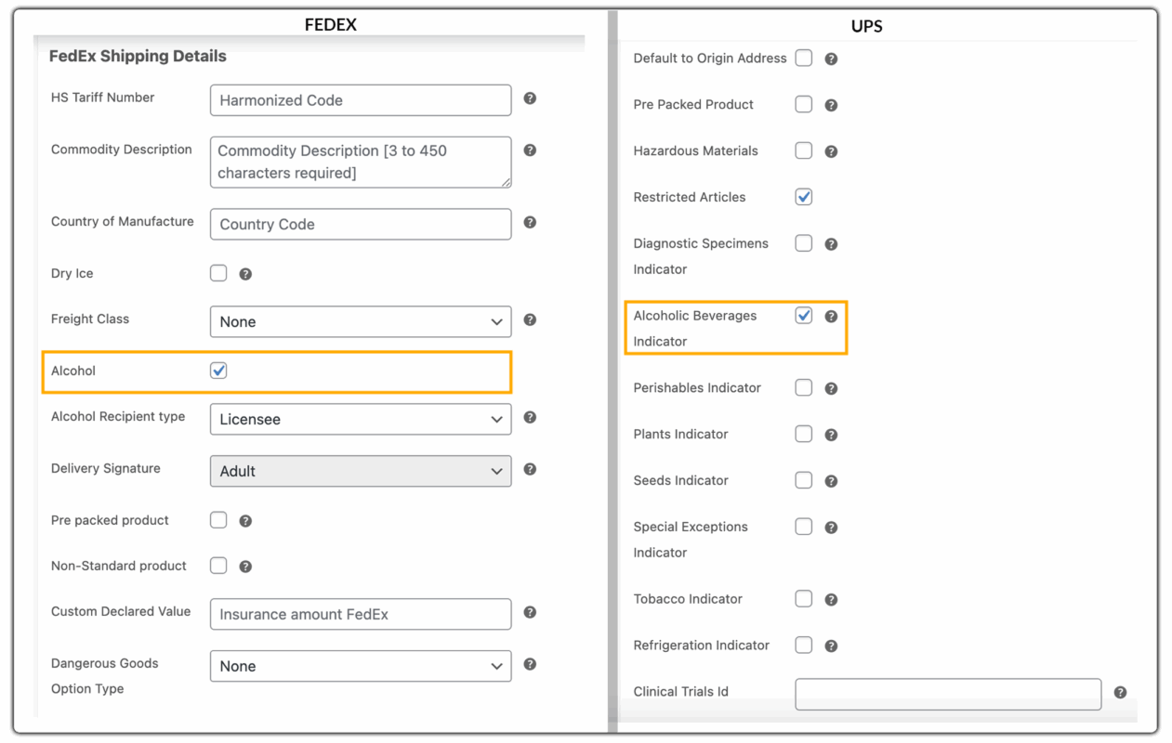Expand Dangerous Goods Option Type dropdown
The width and height of the screenshot is (1172, 743).
point(361,666)
